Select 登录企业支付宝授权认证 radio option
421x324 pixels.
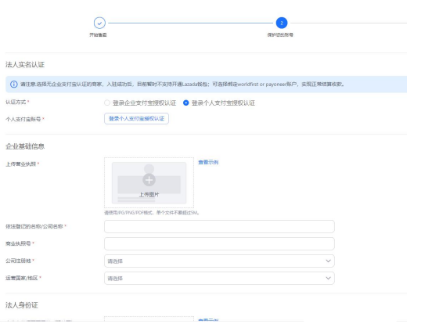pyautogui.click(x=107, y=103)
